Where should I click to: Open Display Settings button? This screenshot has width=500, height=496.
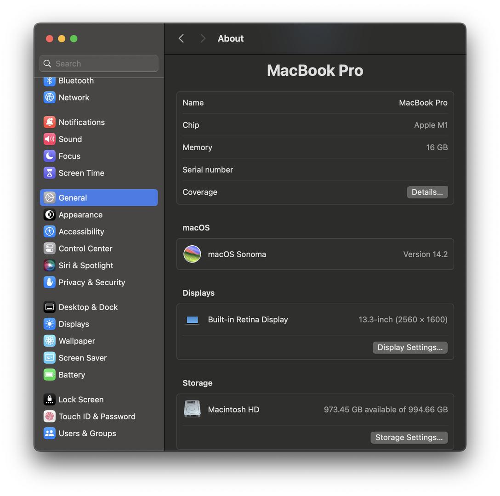410,348
